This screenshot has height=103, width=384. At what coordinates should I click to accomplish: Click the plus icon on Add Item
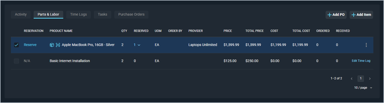pos(353,15)
